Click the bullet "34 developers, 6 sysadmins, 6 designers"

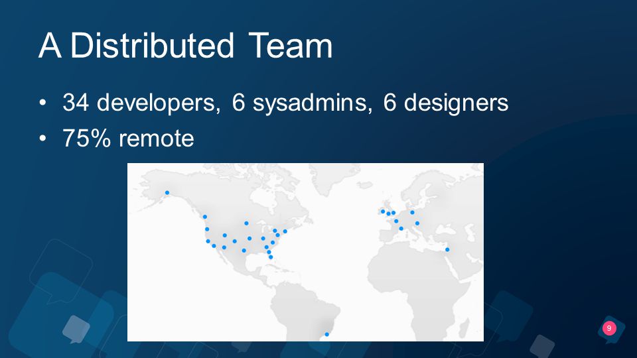(x=285, y=102)
